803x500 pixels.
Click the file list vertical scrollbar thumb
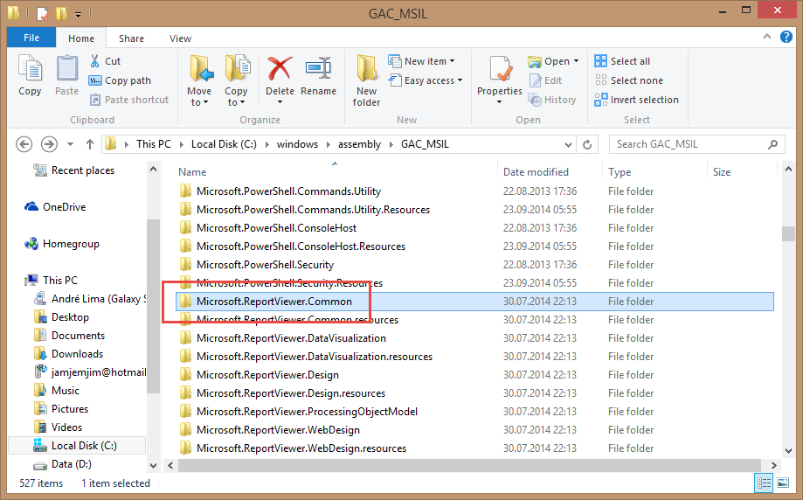(x=788, y=233)
